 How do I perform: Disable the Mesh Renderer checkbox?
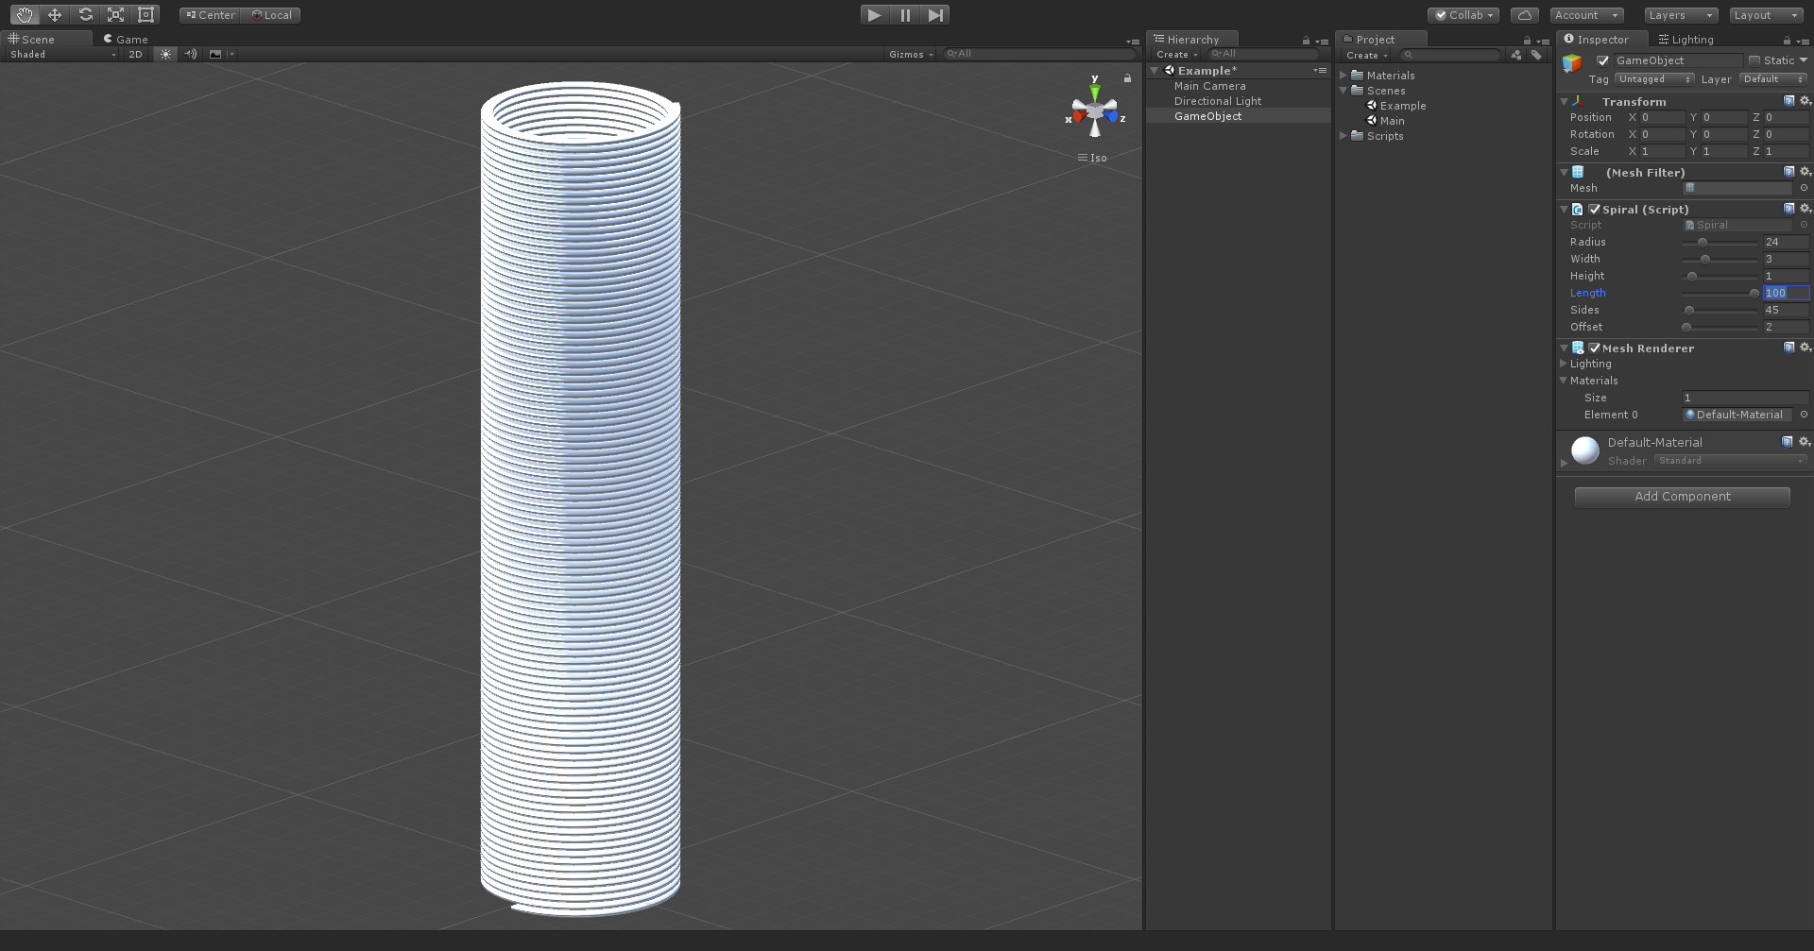click(1595, 348)
